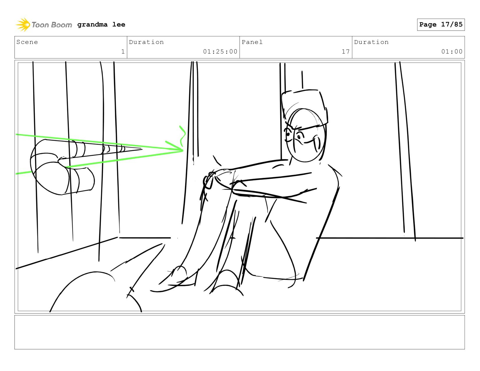Select the 'grandma lee' project title
The image size is (480, 371).
(101, 24)
